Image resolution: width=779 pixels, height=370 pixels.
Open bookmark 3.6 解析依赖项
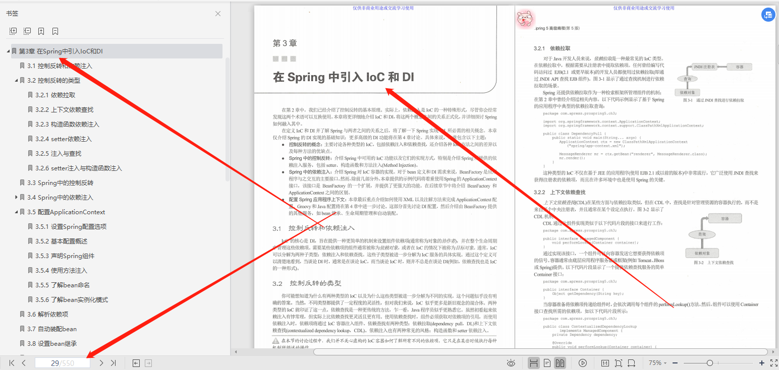[x=47, y=315]
